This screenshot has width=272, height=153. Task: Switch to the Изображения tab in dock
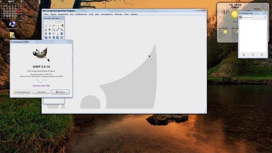coord(246,17)
